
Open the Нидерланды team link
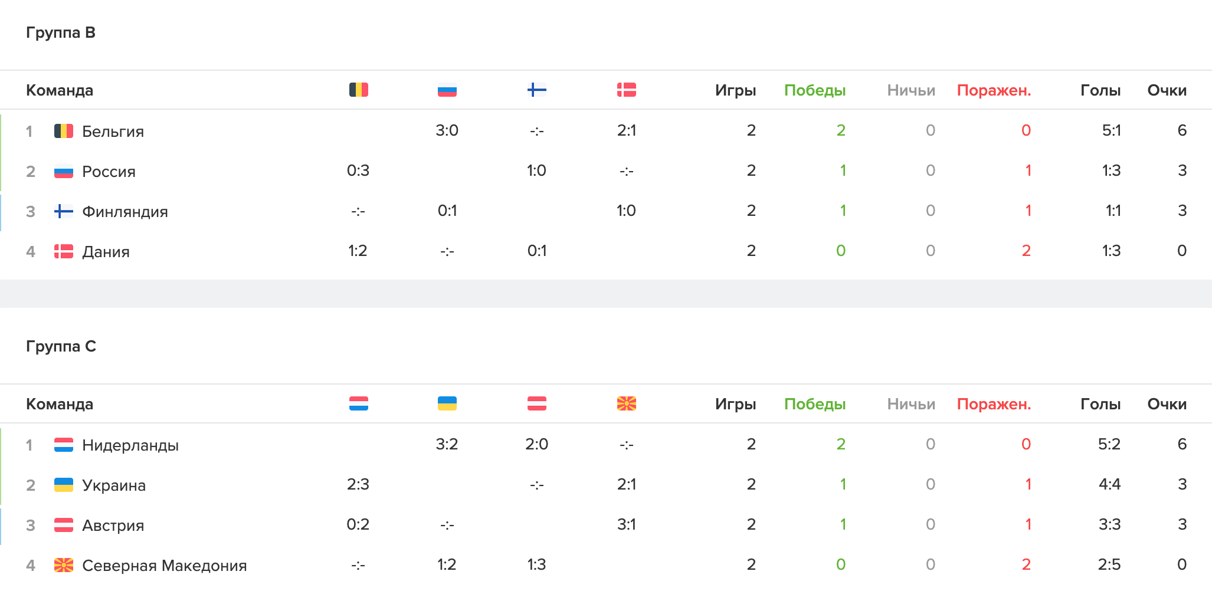(130, 445)
